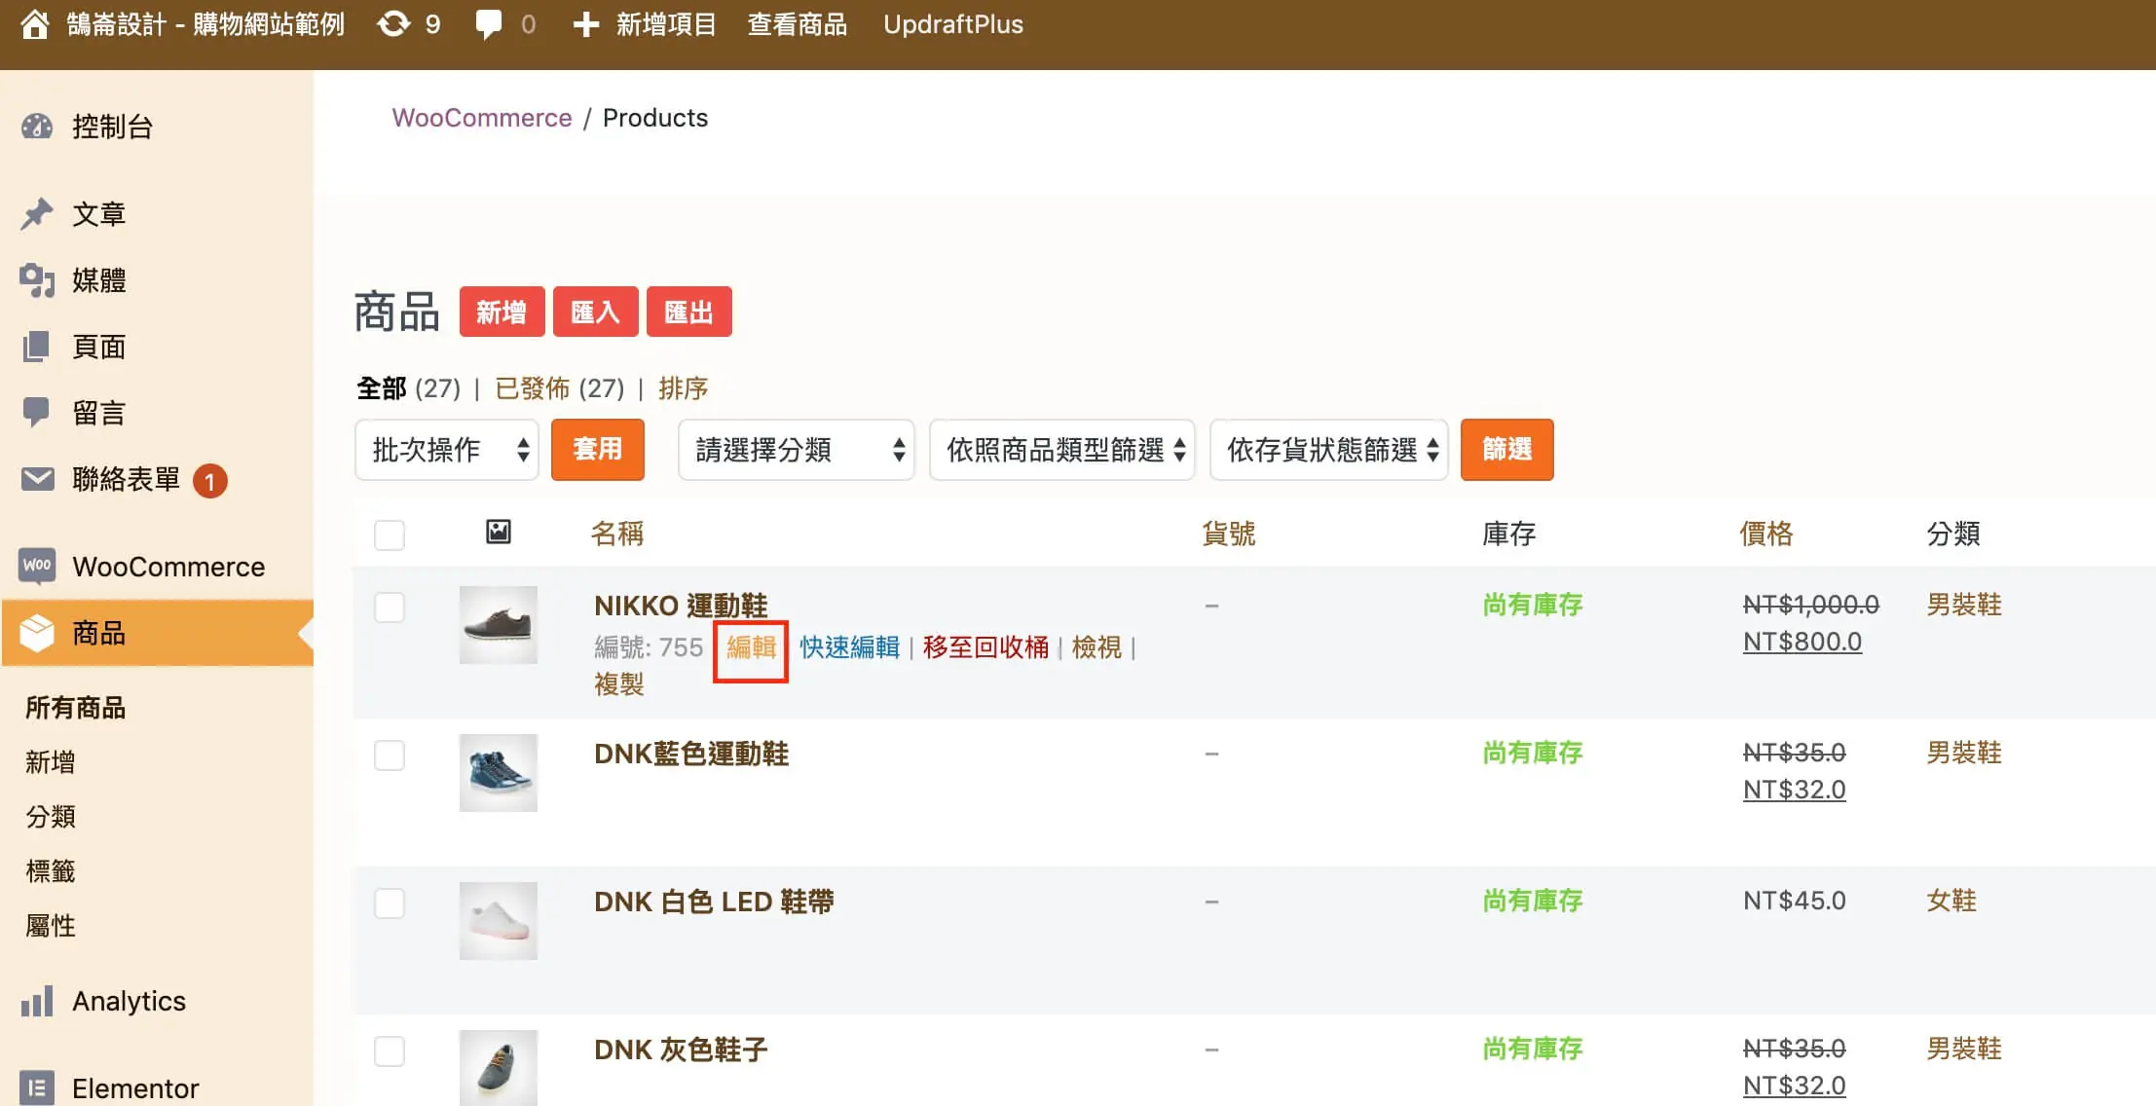The width and height of the screenshot is (2156, 1106).
Task: Open 標籤 submenu under 商品
Action: click(51, 871)
